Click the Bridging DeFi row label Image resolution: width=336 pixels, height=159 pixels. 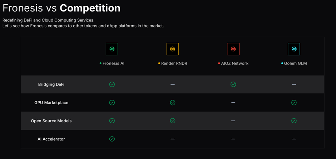(51, 84)
